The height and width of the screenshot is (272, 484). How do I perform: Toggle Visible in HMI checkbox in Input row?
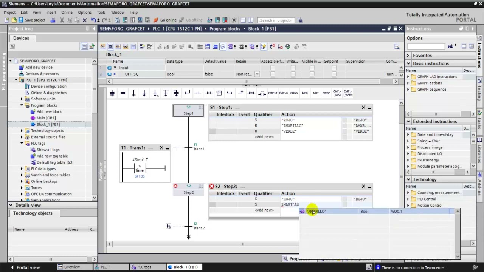312,68
